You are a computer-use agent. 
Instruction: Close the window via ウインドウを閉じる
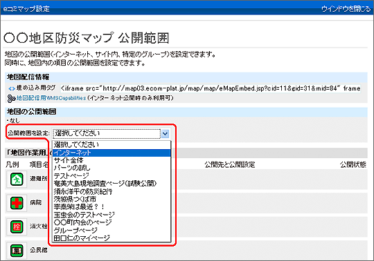346,9
